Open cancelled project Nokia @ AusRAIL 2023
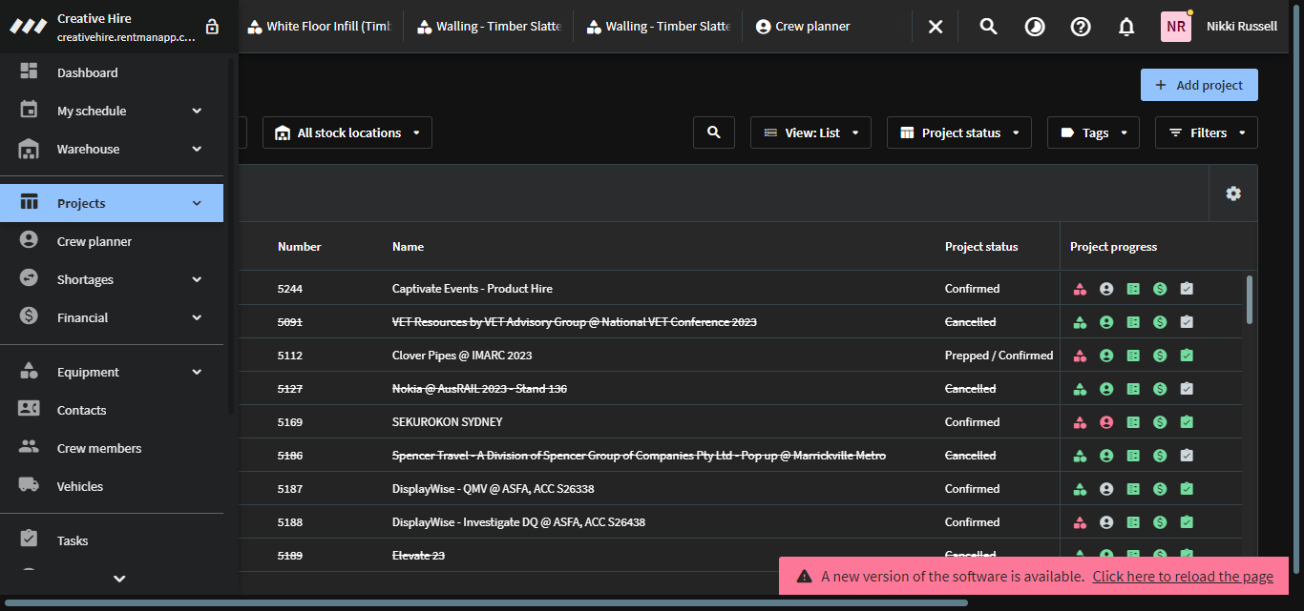The height and width of the screenshot is (611, 1304). coord(479,389)
